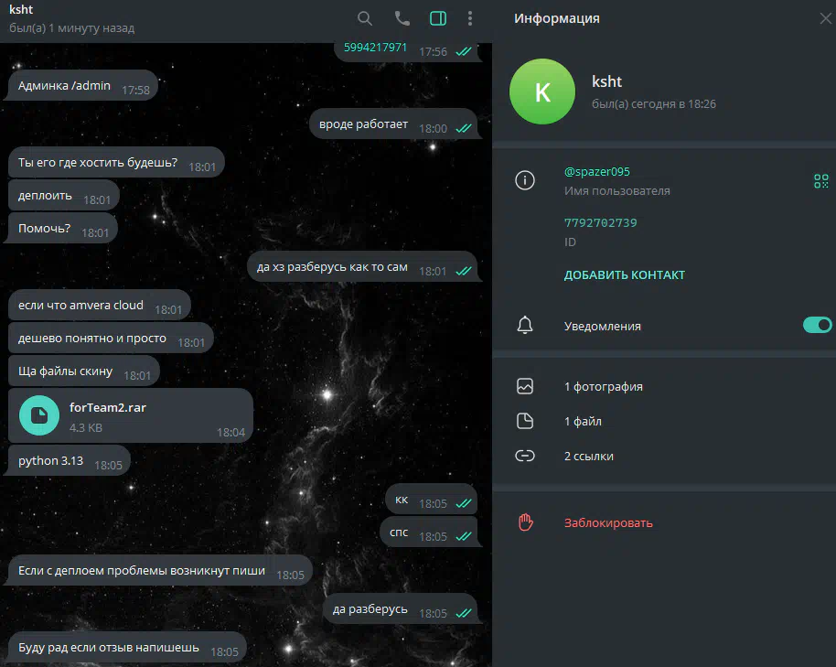The image size is (836, 667).
Task: Select the 'вроде работает' message
Action: (x=393, y=124)
